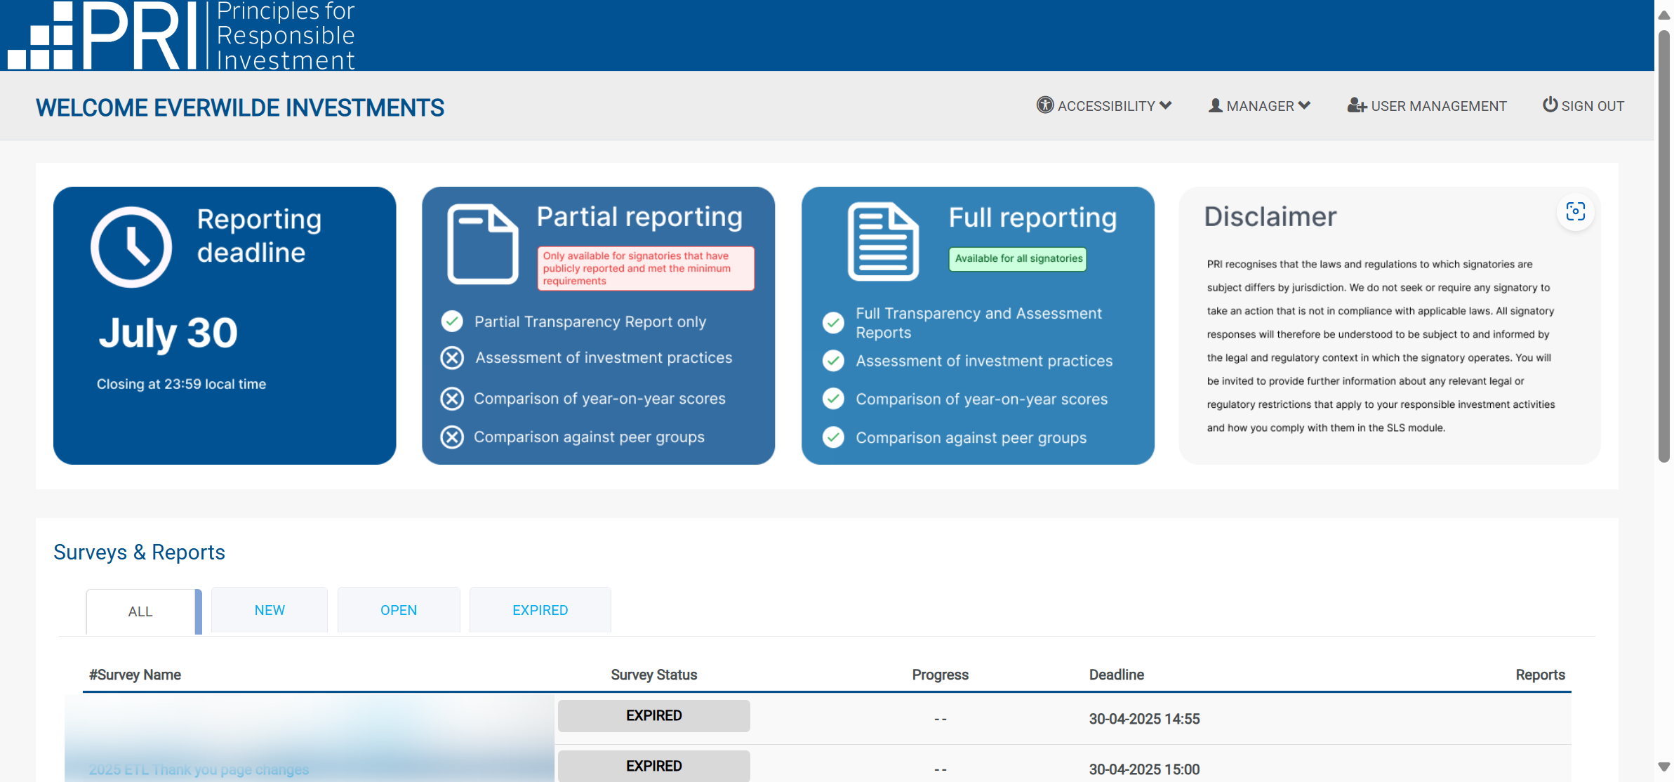This screenshot has height=782, width=1674.
Task: Click the User Management add-user icon
Action: (1356, 105)
